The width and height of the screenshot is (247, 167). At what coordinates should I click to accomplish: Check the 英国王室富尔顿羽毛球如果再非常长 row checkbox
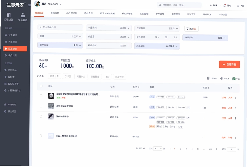[x=41, y=96]
